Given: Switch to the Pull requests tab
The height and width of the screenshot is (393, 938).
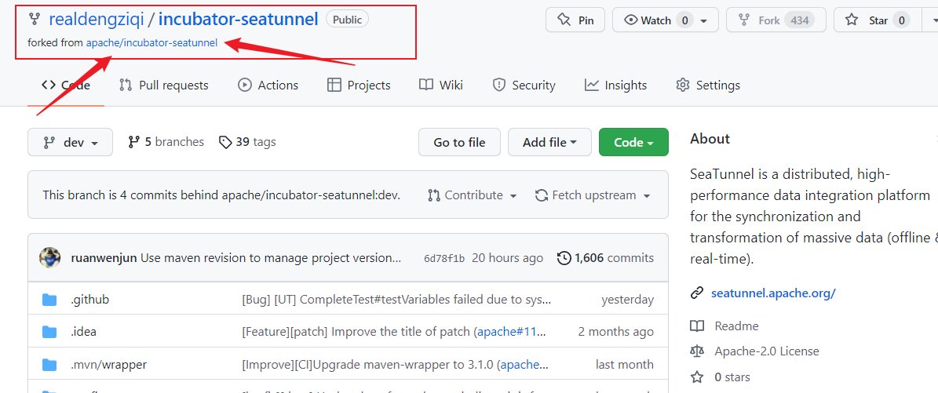Looking at the screenshot, I should 163,85.
